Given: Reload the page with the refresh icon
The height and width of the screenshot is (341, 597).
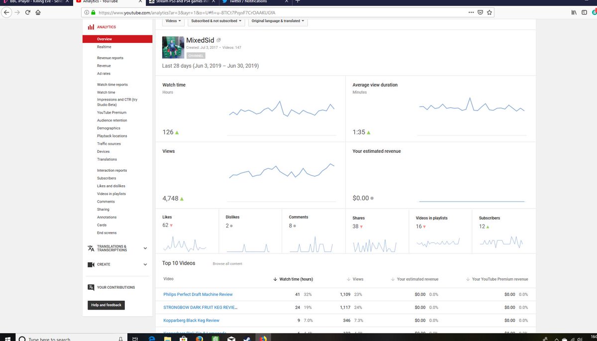Looking at the screenshot, I should [x=27, y=12].
